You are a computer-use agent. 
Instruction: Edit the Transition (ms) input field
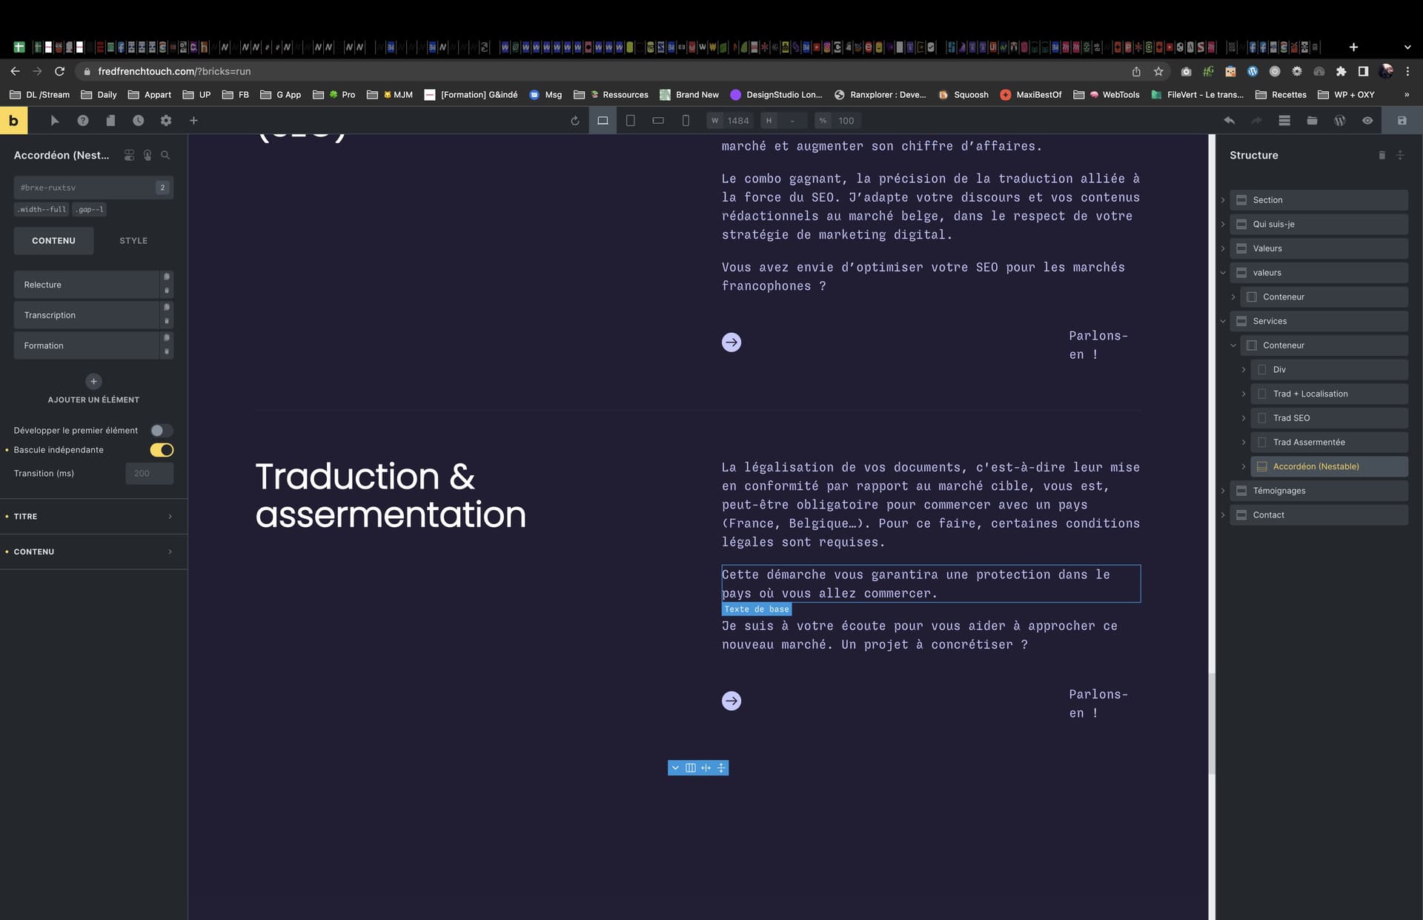pos(149,473)
